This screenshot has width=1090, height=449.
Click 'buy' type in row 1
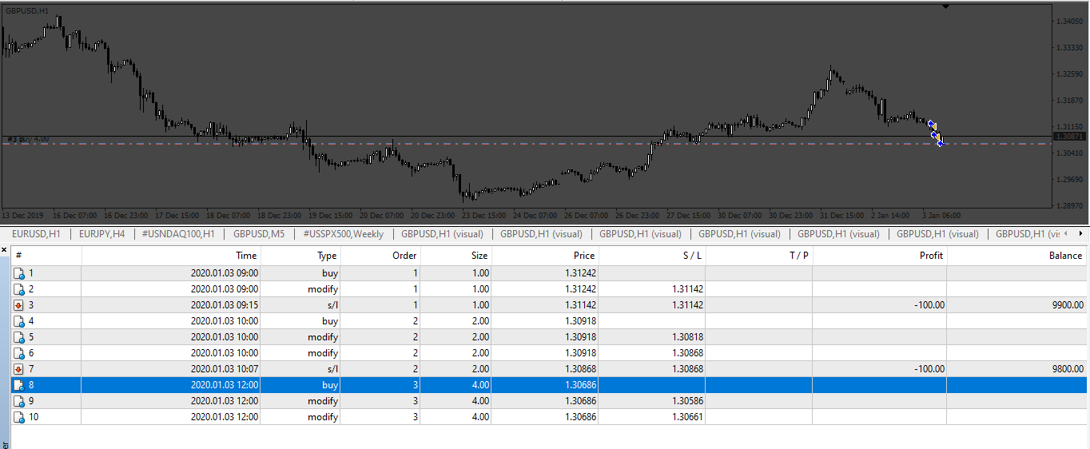coord(330,273)
